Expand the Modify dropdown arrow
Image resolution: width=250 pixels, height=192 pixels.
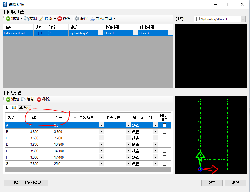click(55, 19)
